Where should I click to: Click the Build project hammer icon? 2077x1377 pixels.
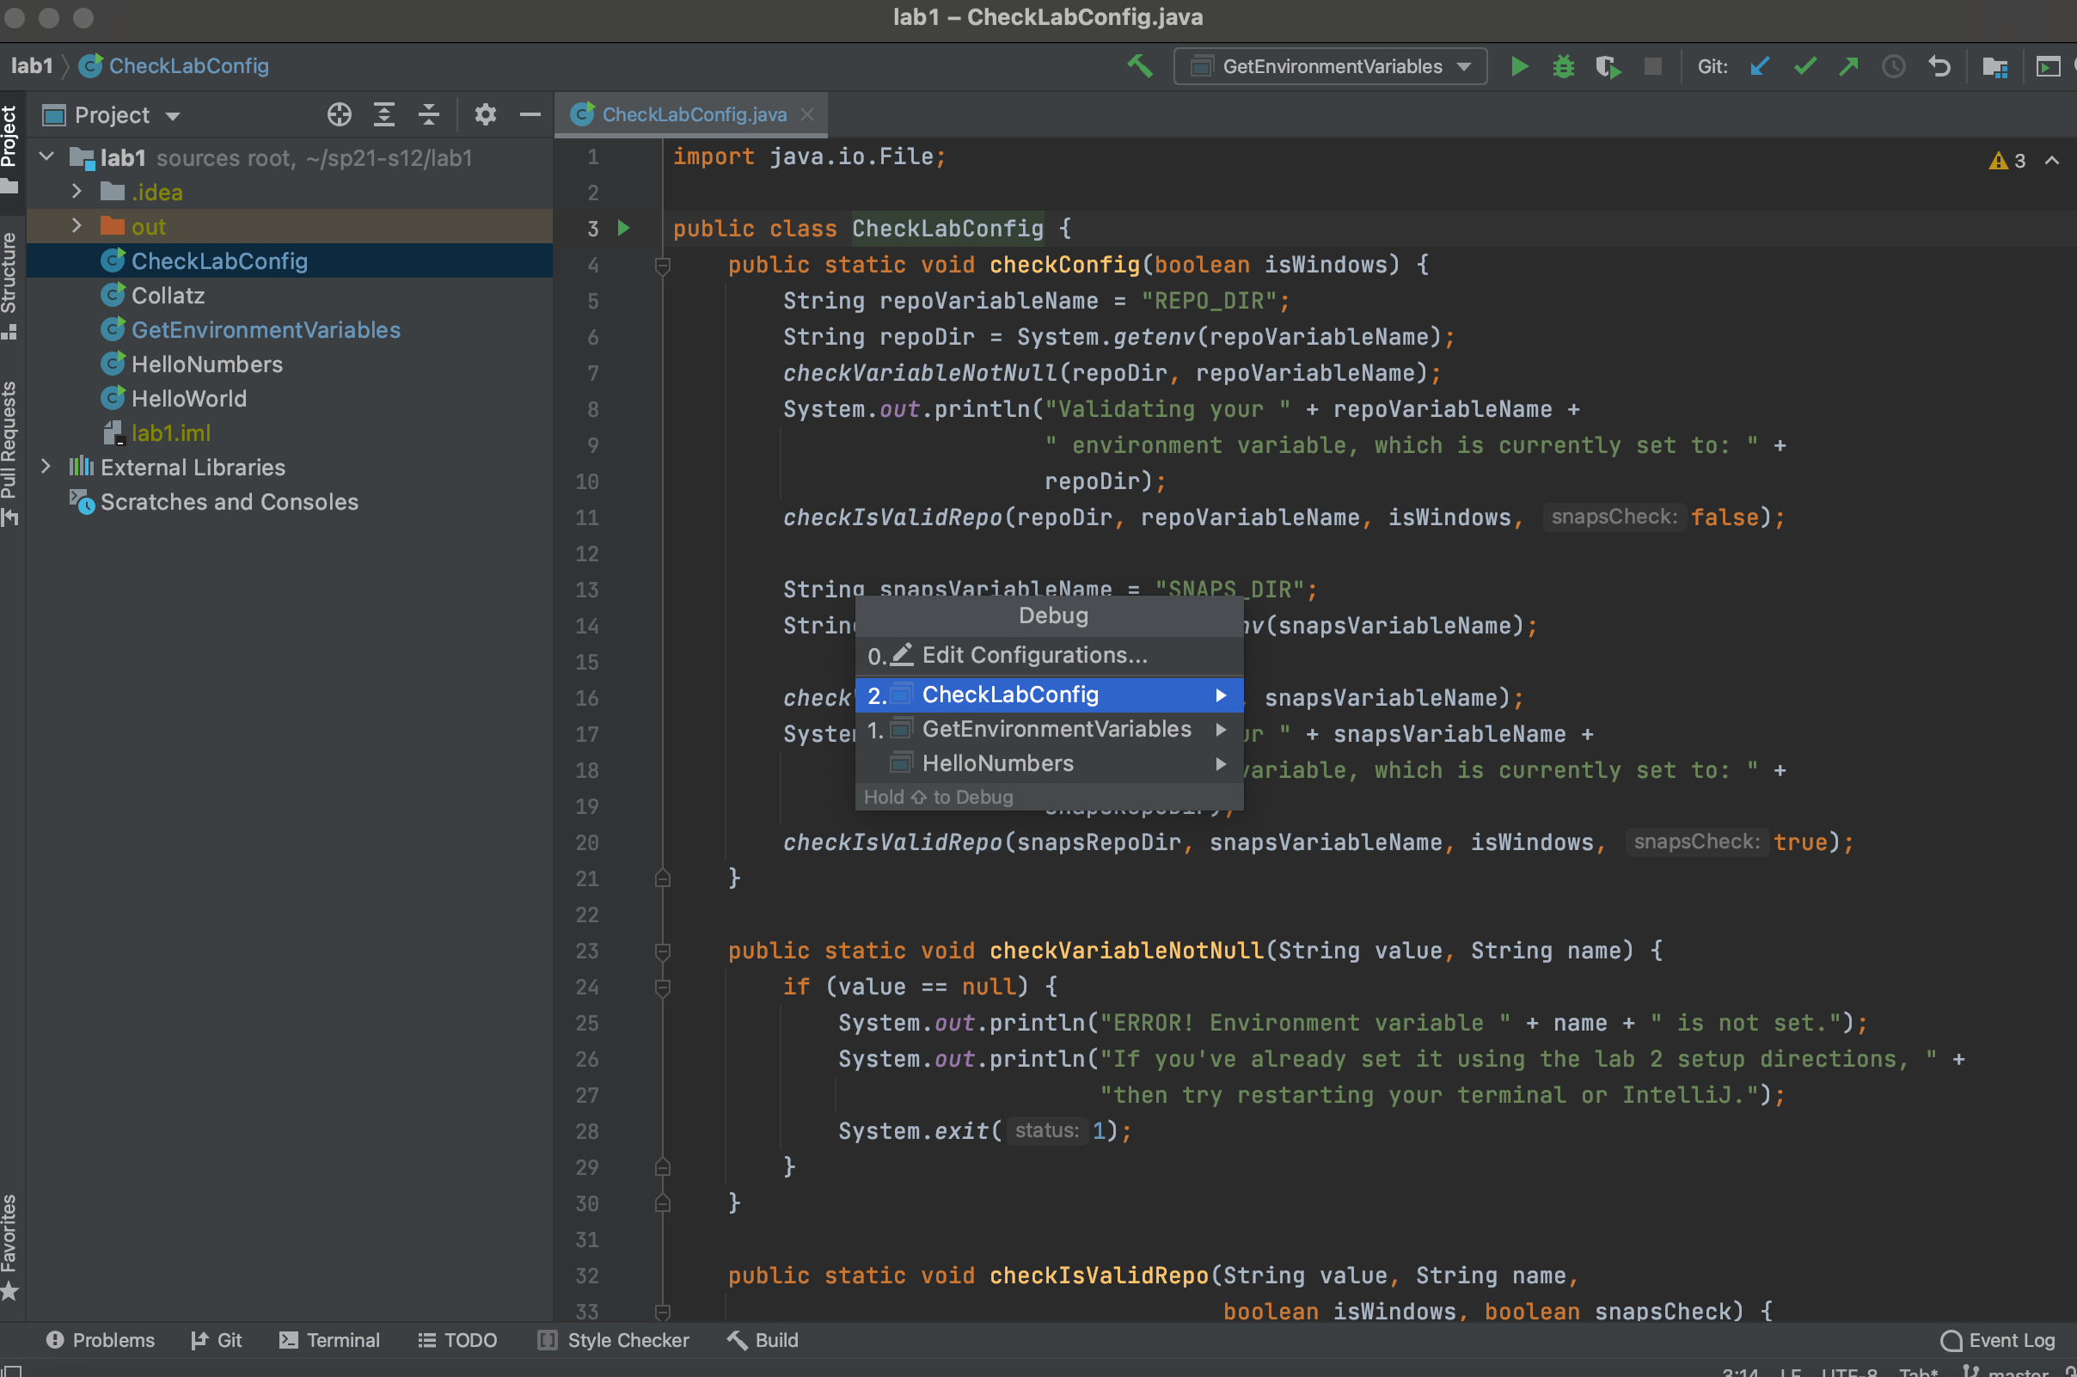[1140, 66]
